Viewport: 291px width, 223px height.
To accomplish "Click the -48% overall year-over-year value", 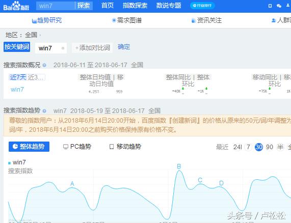I will 176,91.
